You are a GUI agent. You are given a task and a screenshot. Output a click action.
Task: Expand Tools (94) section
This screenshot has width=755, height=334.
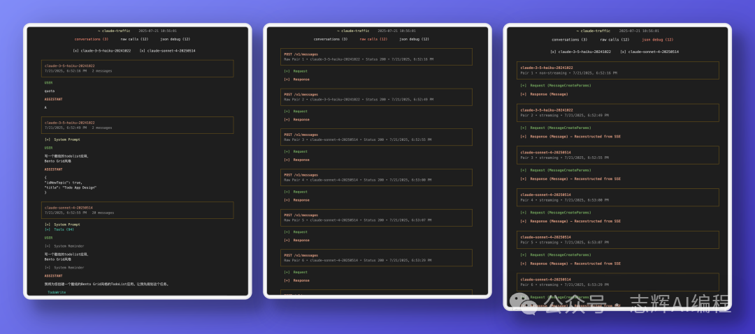[59, 229]
